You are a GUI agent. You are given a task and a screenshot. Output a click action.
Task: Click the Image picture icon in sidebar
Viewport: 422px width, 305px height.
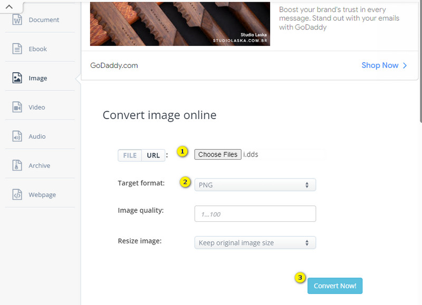17,78
